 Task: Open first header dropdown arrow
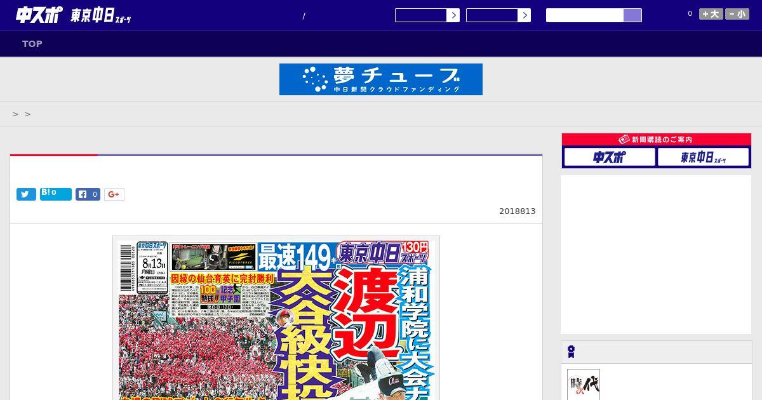click(x=453, y=15)
